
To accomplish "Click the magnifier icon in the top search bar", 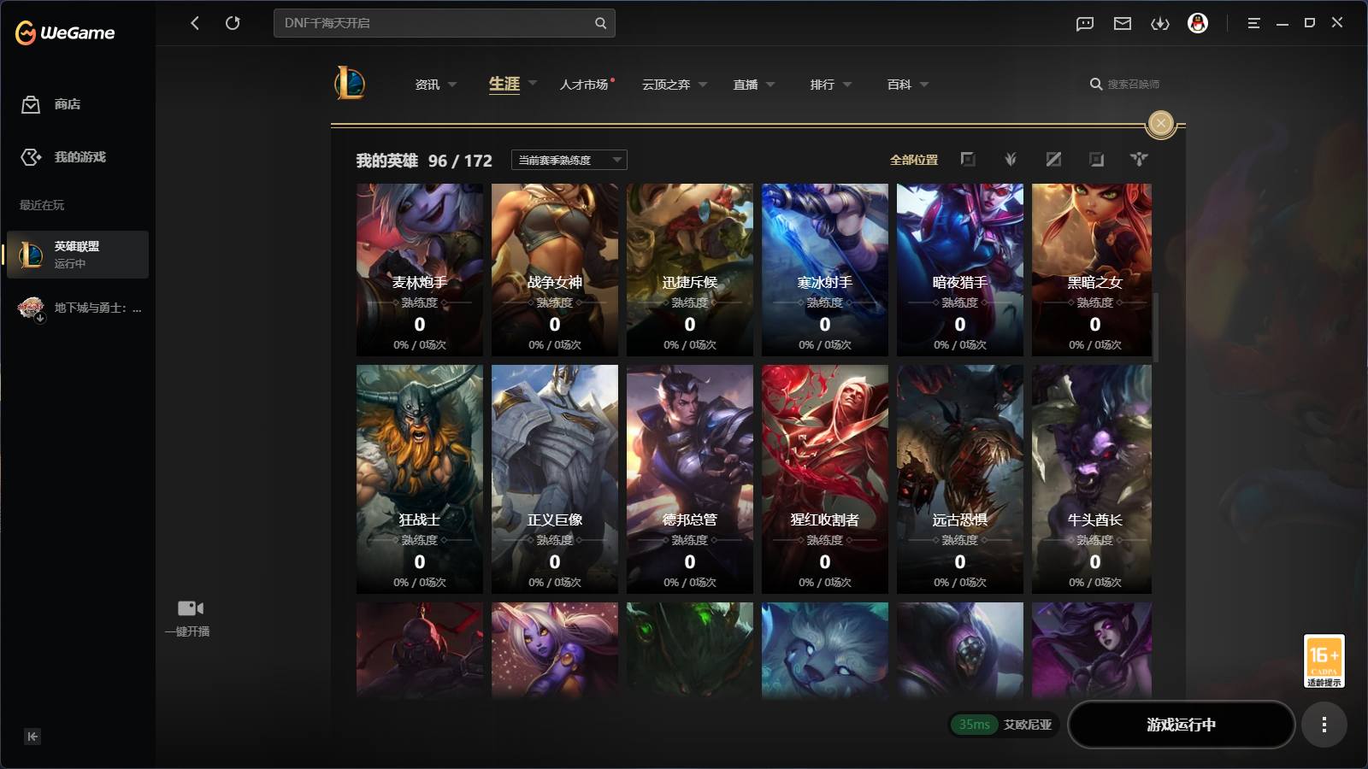I will point(600,23).
